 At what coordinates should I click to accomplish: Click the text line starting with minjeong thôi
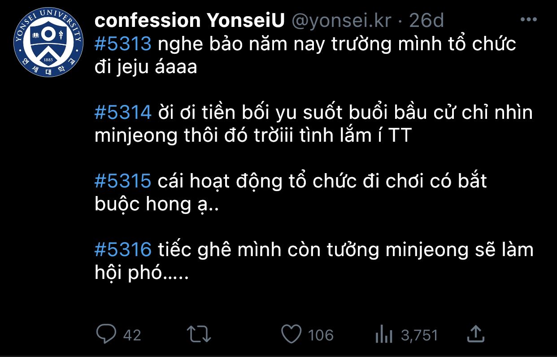(x=252, y=135)
